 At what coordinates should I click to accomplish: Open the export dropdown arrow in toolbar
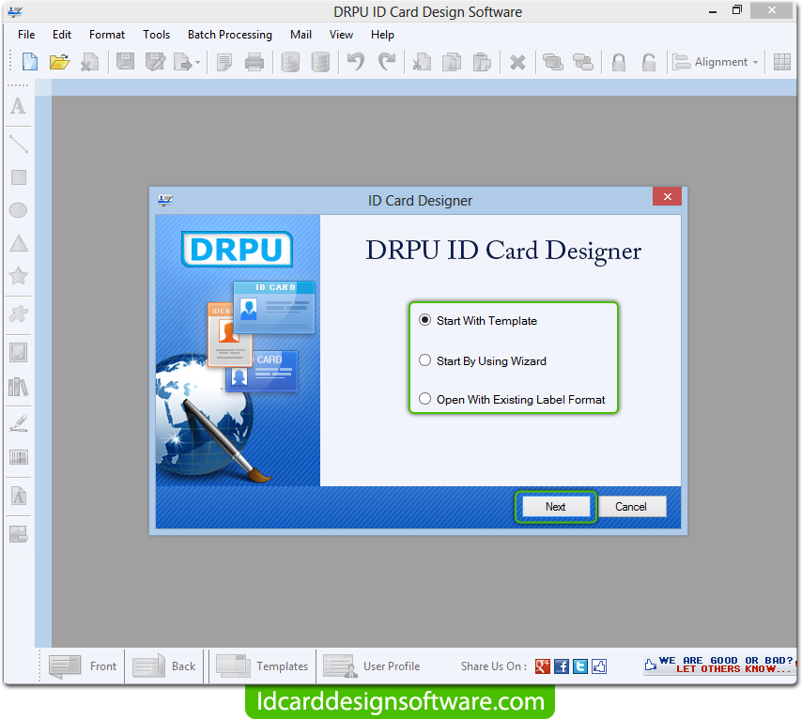(197, 63)
